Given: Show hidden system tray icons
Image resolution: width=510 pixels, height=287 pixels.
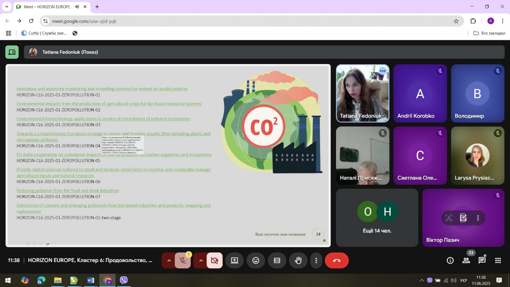Looking at the screenshot, I should (x=422, y=280).
